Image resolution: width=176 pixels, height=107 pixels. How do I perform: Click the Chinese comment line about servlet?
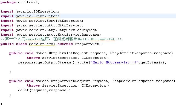(x=61, y=39)
